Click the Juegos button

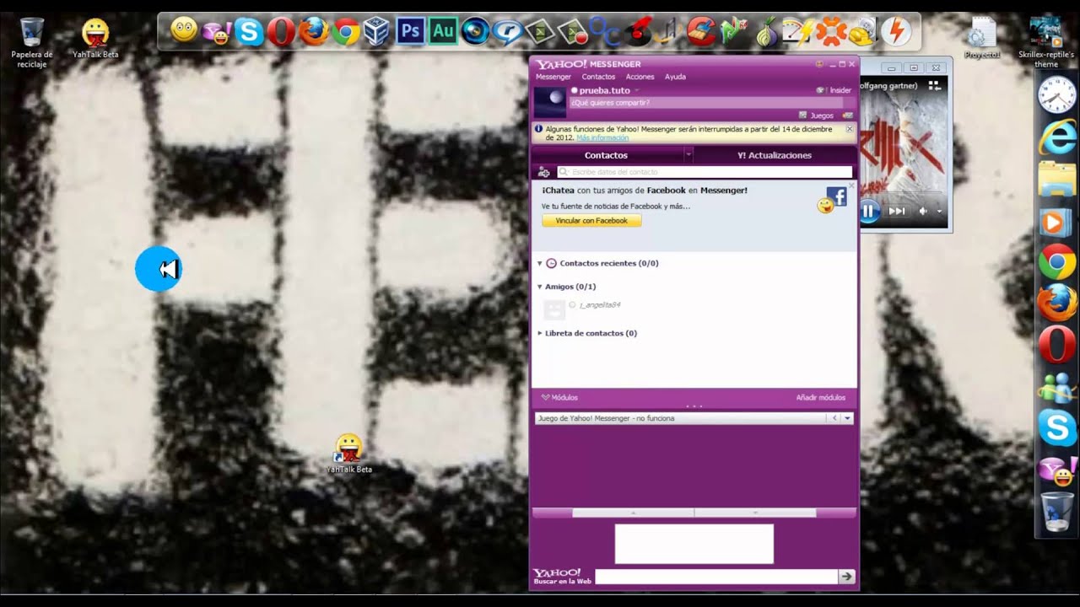click(x=816, y=115)
